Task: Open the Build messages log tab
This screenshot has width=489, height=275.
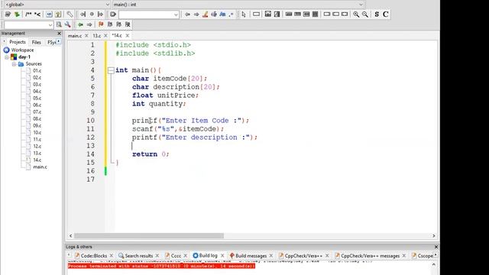Action: 251,256
